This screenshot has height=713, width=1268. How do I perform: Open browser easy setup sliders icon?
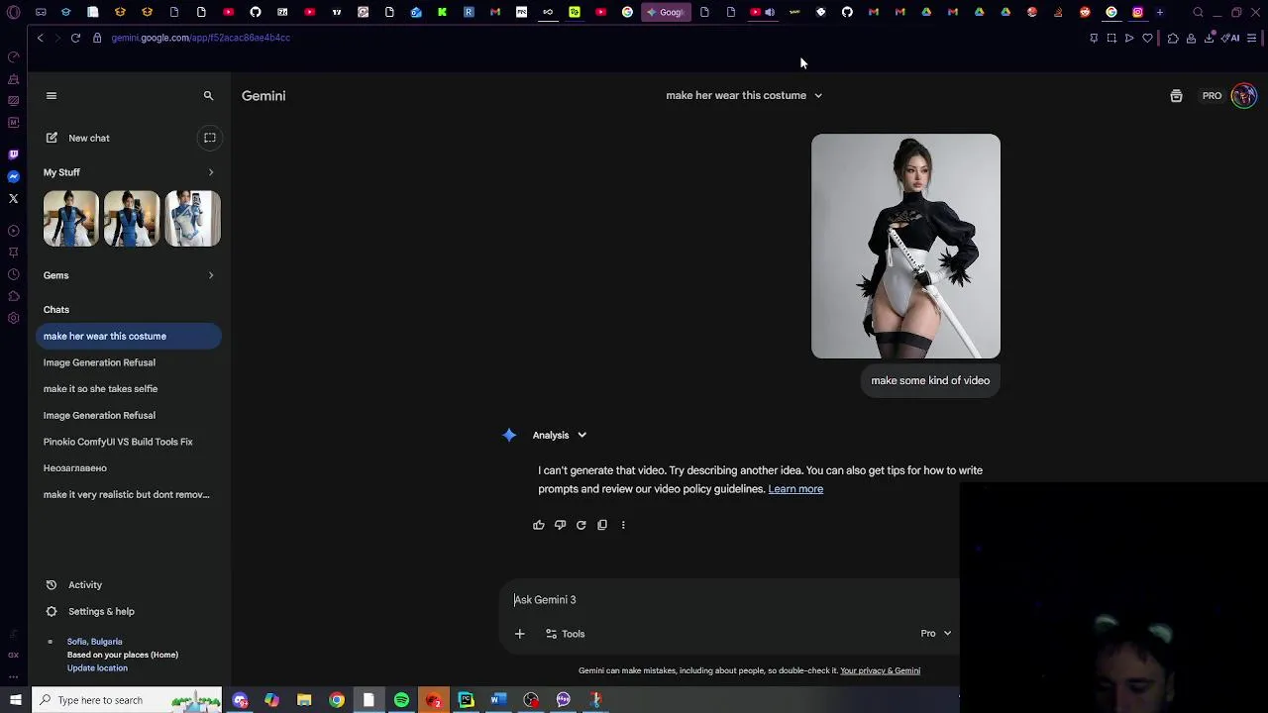1252,39
